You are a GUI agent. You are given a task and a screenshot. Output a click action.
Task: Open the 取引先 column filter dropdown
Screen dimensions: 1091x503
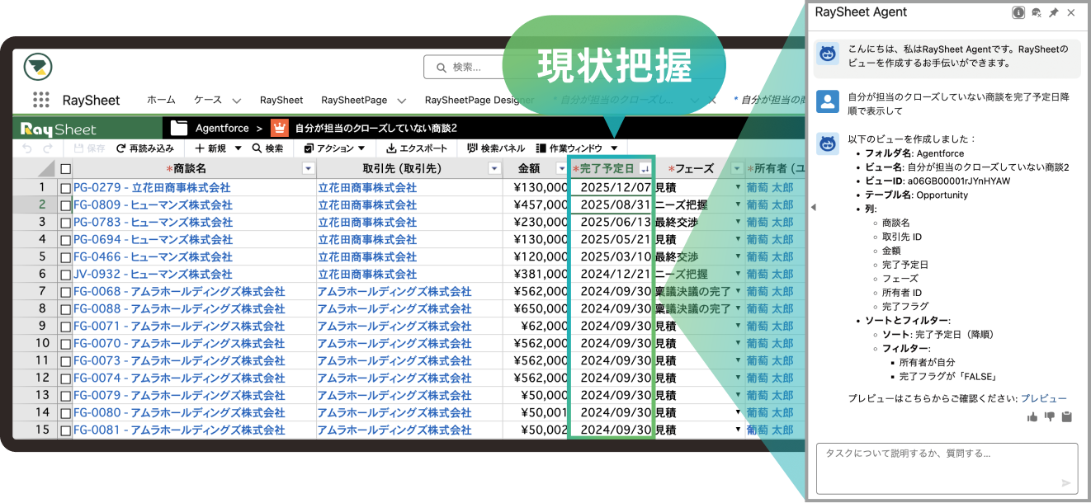coord(494,168)
